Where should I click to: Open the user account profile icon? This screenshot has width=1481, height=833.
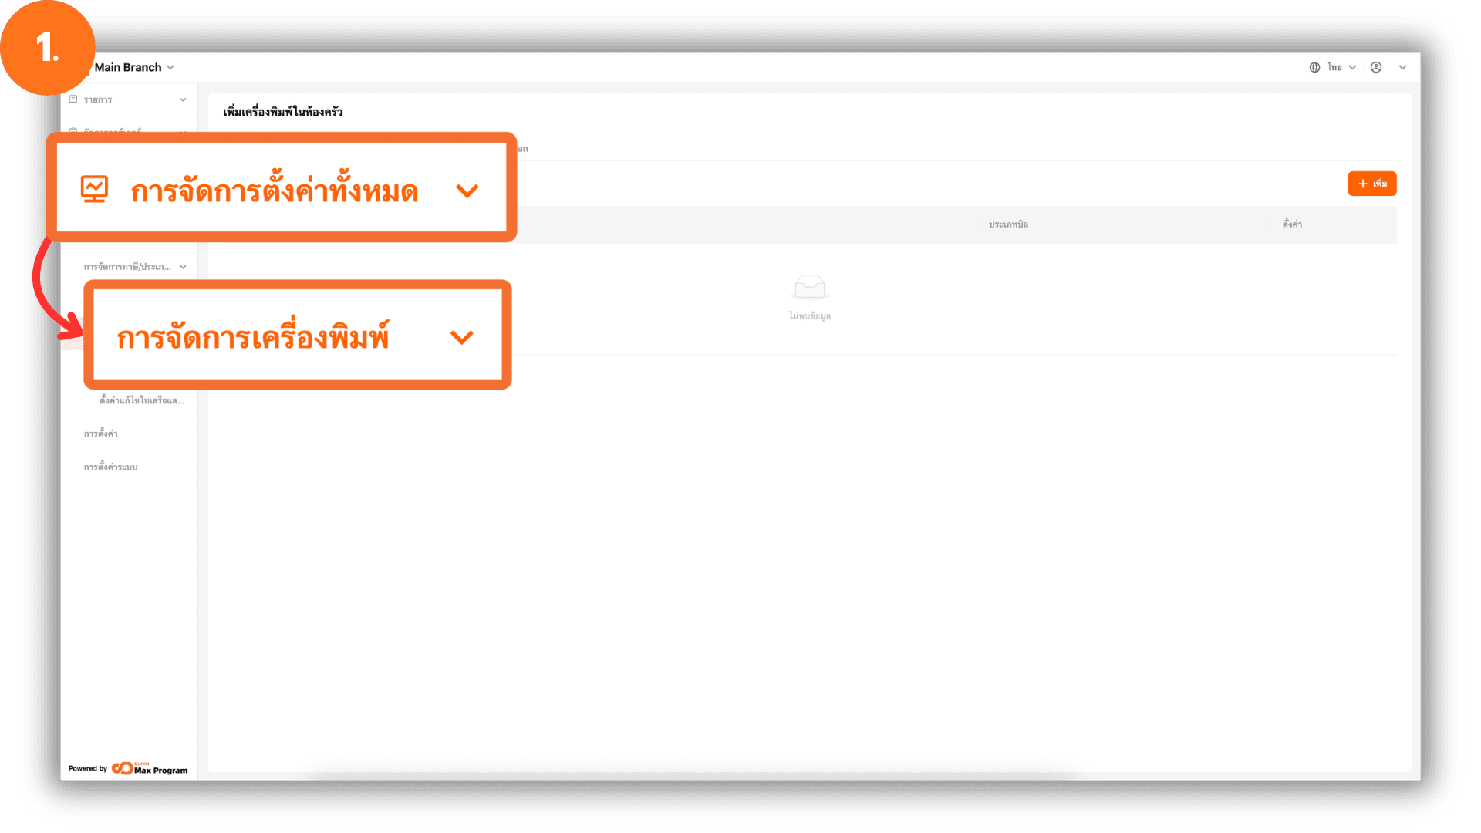click(x=1376, y=67)
